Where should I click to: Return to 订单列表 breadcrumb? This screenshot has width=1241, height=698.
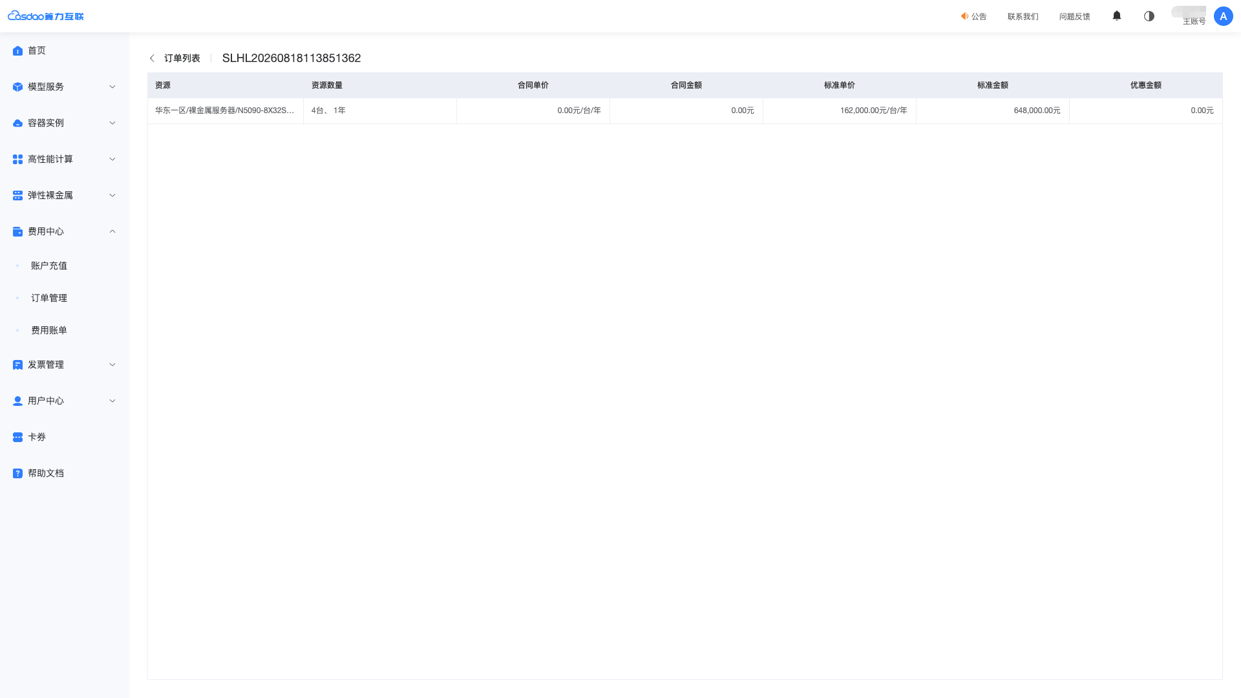182,58
